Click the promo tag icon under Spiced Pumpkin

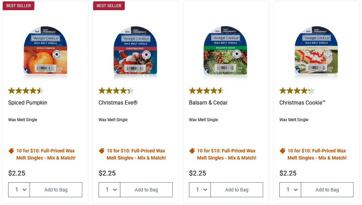click(x=11, y=151)
